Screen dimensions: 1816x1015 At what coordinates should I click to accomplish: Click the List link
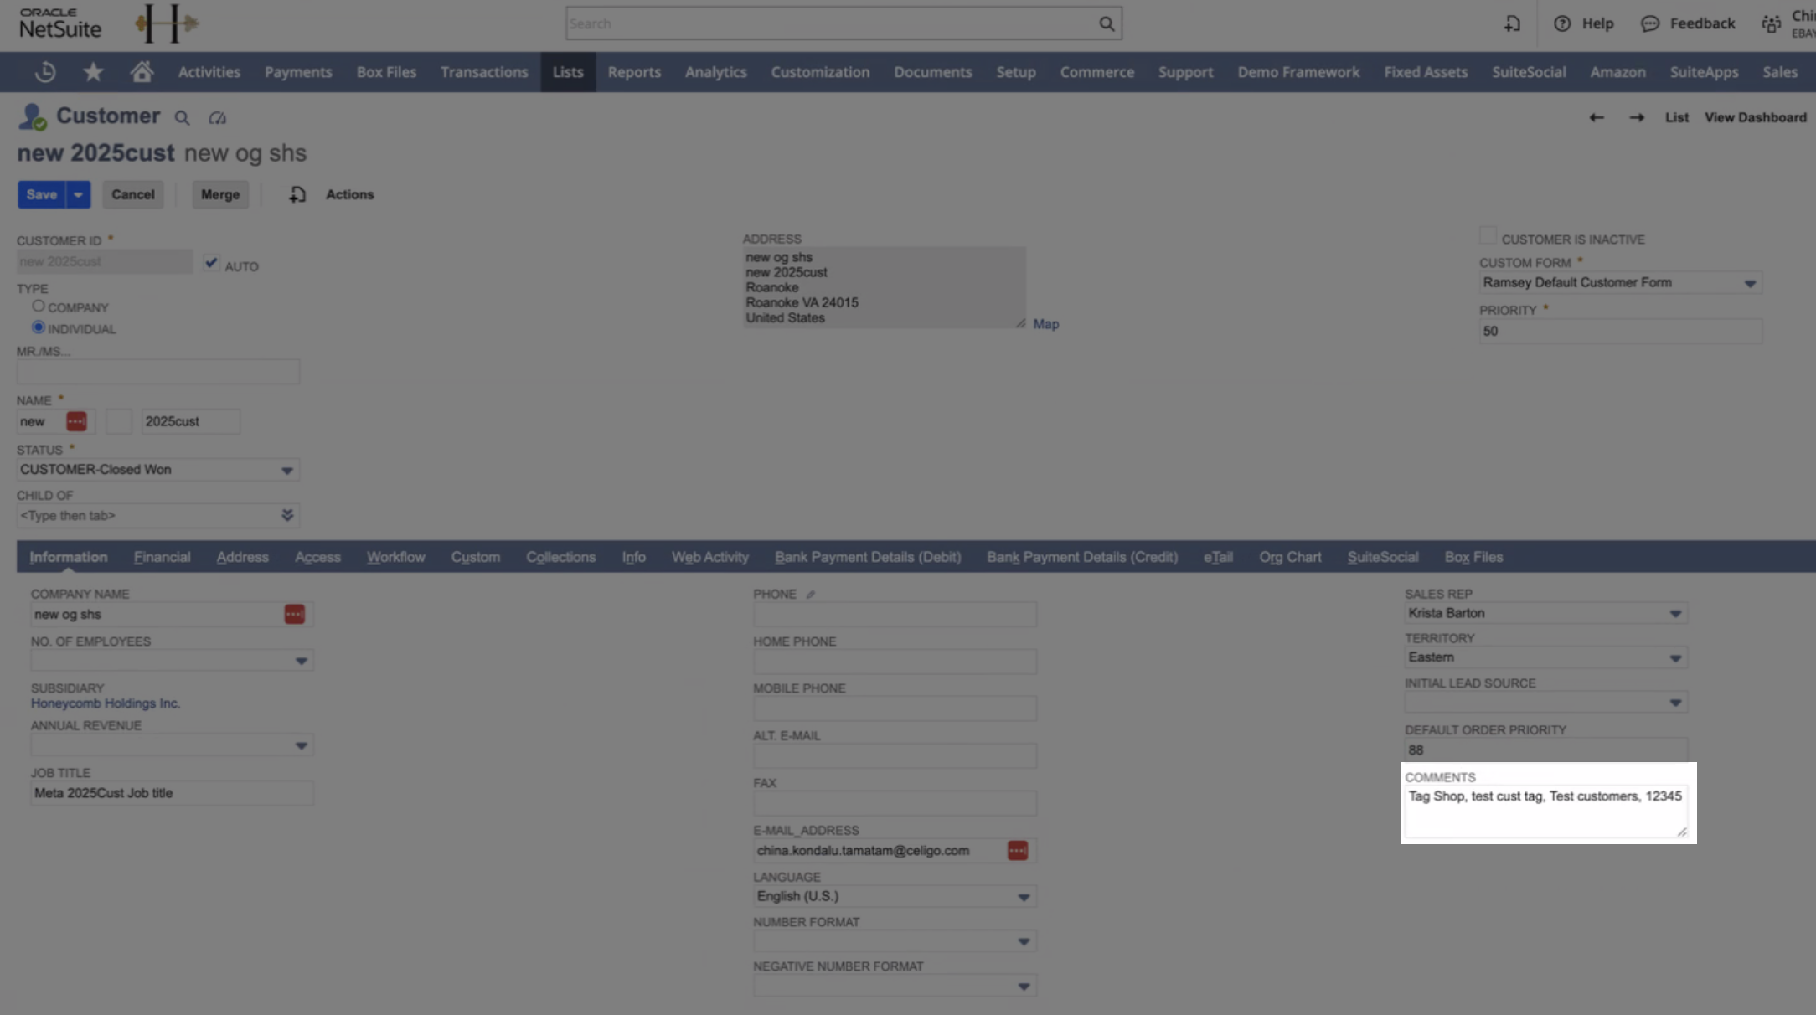(1676, 117)
